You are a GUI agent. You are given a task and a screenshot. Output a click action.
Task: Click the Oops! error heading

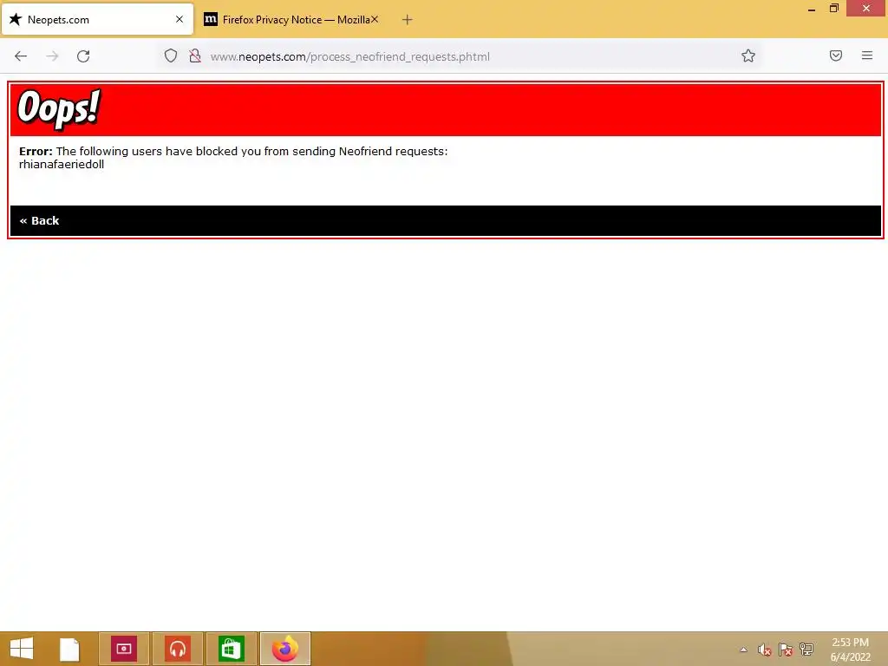pos(59,108)
